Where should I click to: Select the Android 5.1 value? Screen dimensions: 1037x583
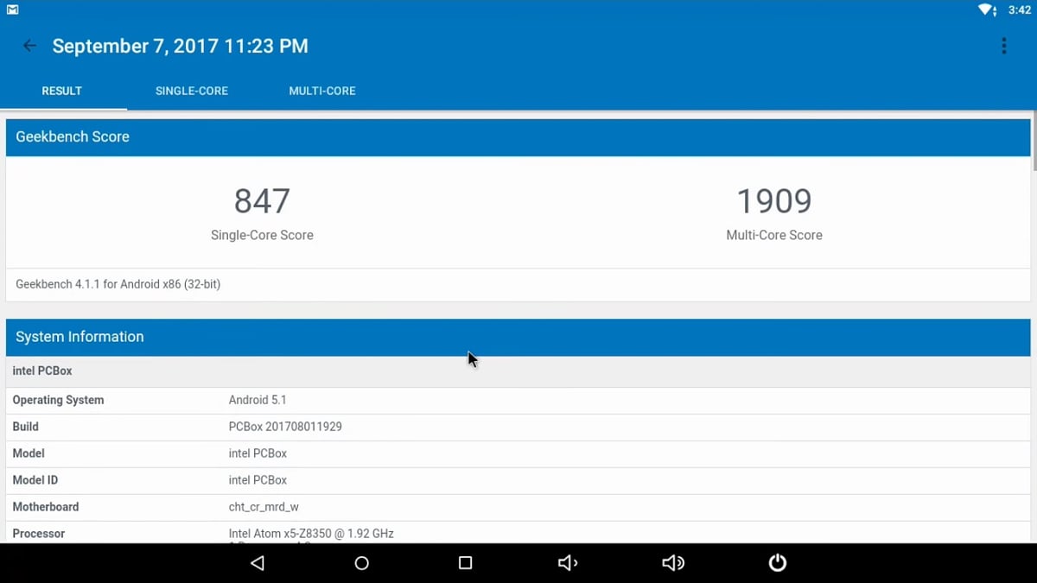pos(258,400)
